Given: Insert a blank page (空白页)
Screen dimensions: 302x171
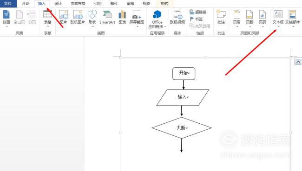Looking at the screenshot, I should pos(19,17).
